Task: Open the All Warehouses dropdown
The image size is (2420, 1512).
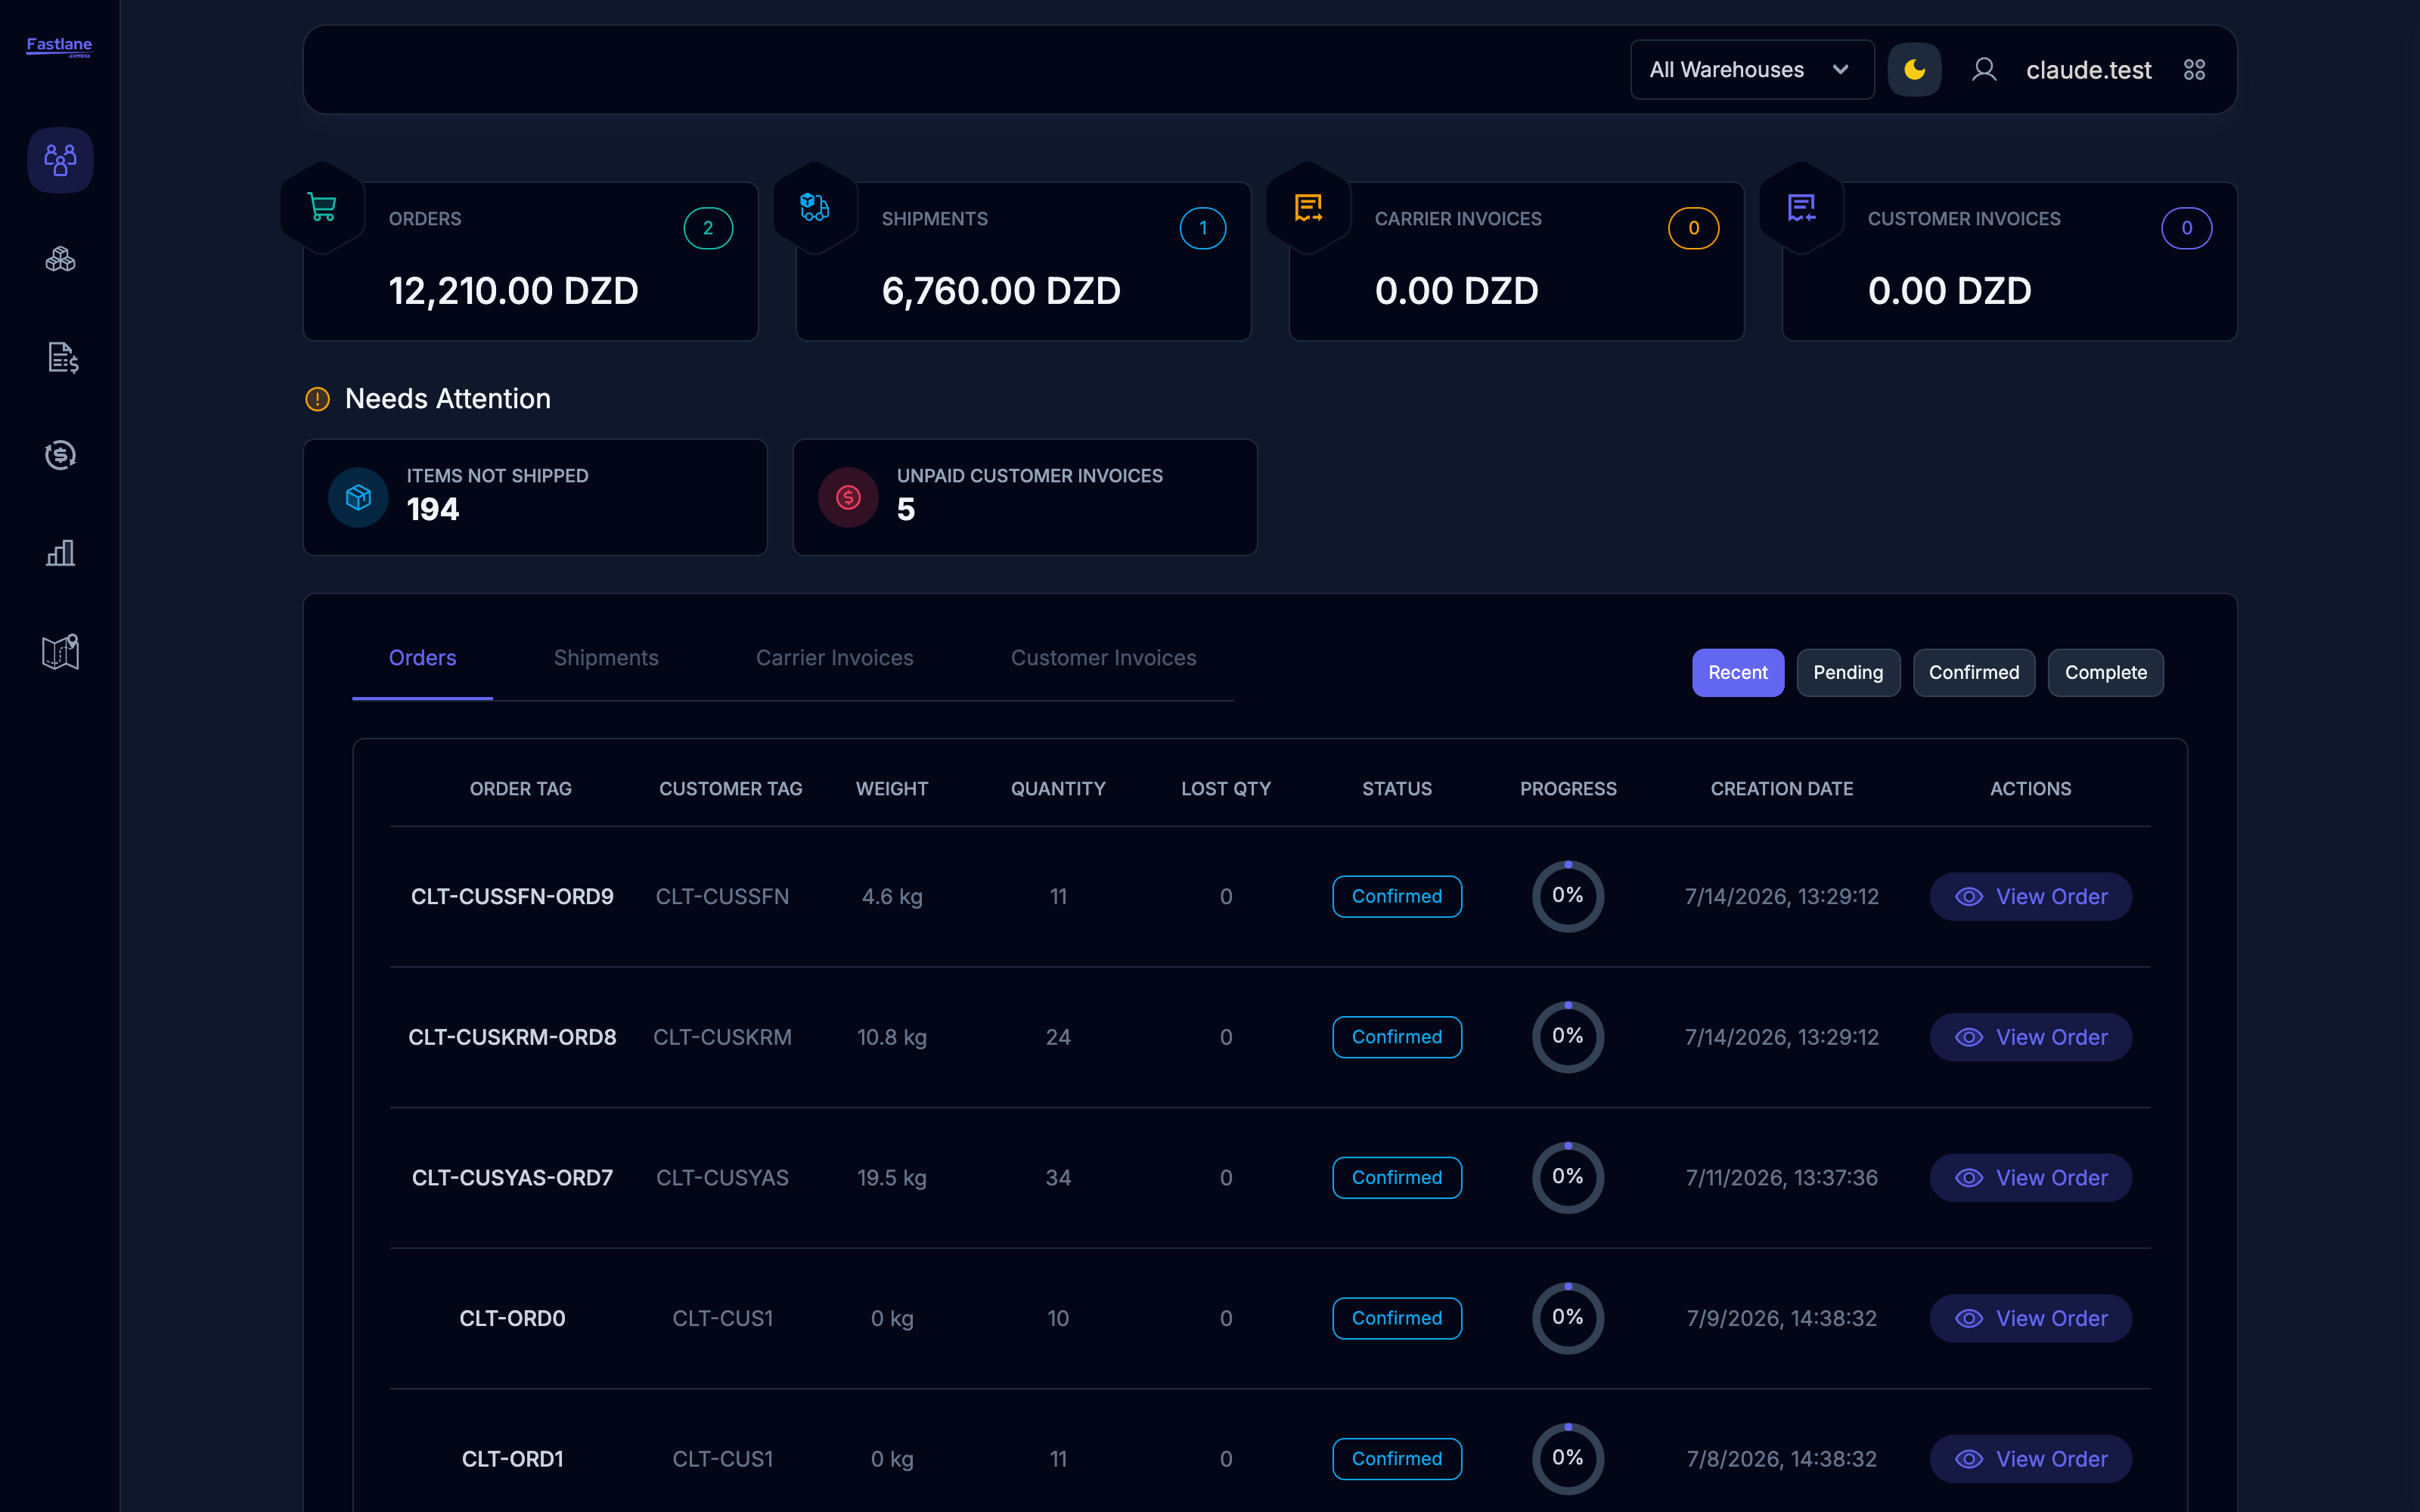Action: click(x=1752, y=70)
